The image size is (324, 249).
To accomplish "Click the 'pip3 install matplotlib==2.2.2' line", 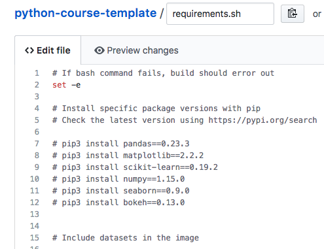I will pyautogui.click(x=128, y=156).
